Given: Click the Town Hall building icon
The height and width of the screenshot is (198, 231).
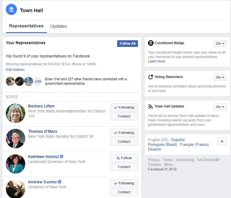Looking at the screenshot, I should 11,9.
